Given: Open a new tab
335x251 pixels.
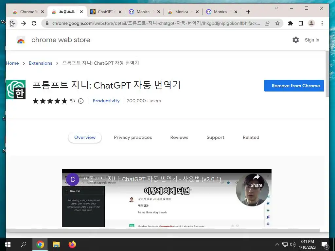Looking at the screenshot, I should (248, 12).
